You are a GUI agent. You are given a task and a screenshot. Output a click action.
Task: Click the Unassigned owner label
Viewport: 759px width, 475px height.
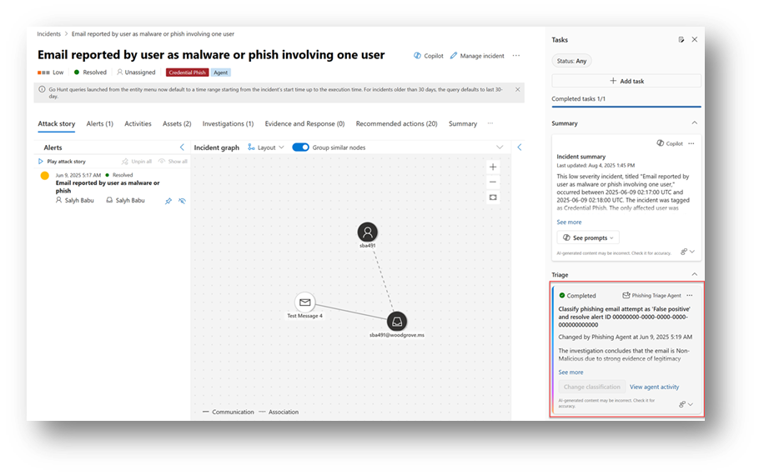(136, 72)
